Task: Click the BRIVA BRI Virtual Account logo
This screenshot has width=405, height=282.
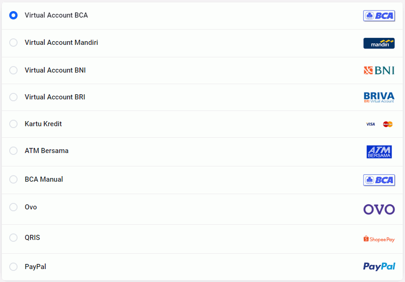Action: (x=379, y=97)
